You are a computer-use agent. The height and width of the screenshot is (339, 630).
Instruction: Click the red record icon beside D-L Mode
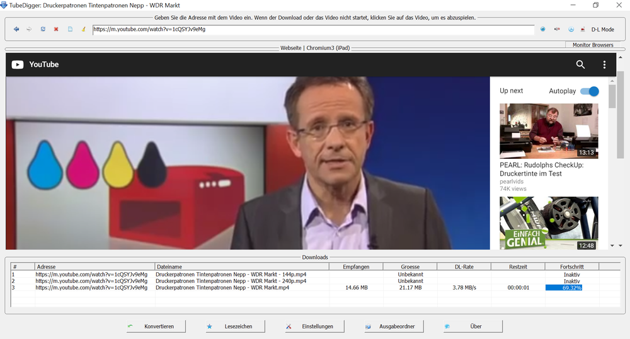click(583, 30)
